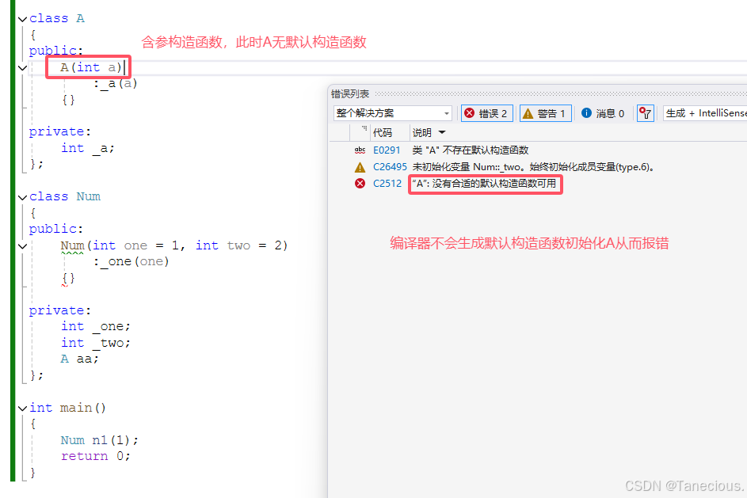This screenshot has width=747, height=498.
Task: Open the 整个解决方案 scope dropdown
Action: tap(392, 113)
